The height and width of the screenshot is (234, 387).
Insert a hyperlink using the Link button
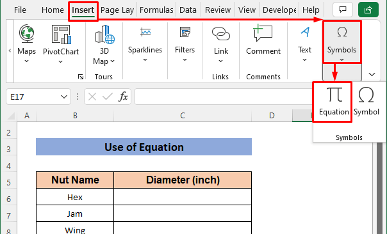point(220,44)
